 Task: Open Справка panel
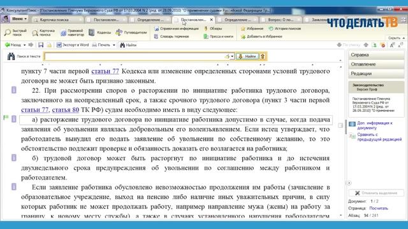(x=376, y=55)
